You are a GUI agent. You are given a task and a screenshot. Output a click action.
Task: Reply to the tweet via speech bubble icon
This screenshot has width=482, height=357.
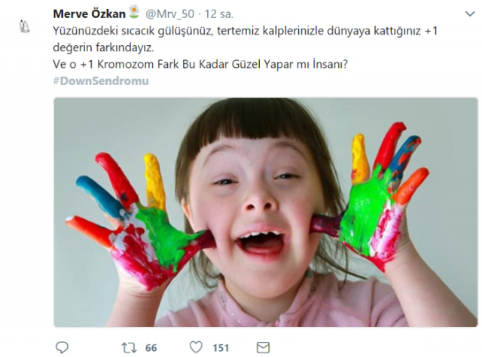point(62,347)
